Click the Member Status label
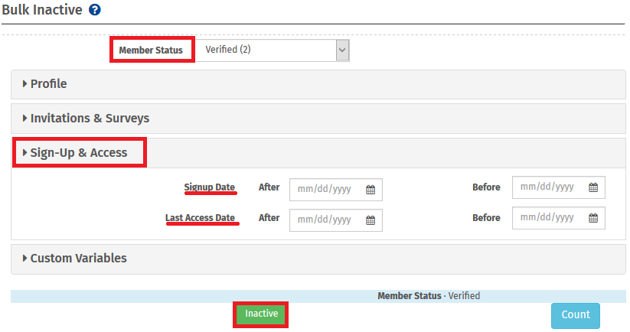The width and height of the screenshot is (630, 332). (151, 50)
